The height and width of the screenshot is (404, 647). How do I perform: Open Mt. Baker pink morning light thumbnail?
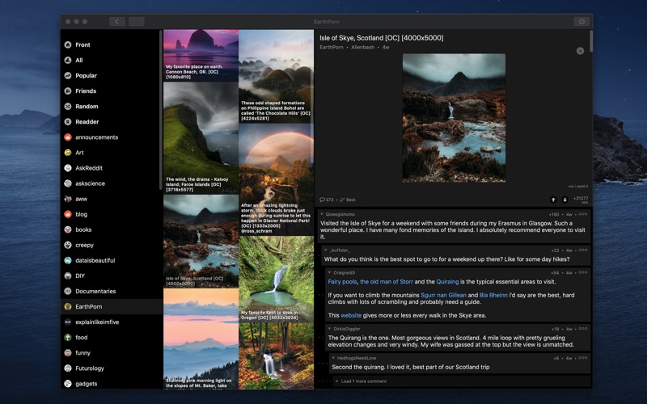pyautogui.click(x=201, y=339)
